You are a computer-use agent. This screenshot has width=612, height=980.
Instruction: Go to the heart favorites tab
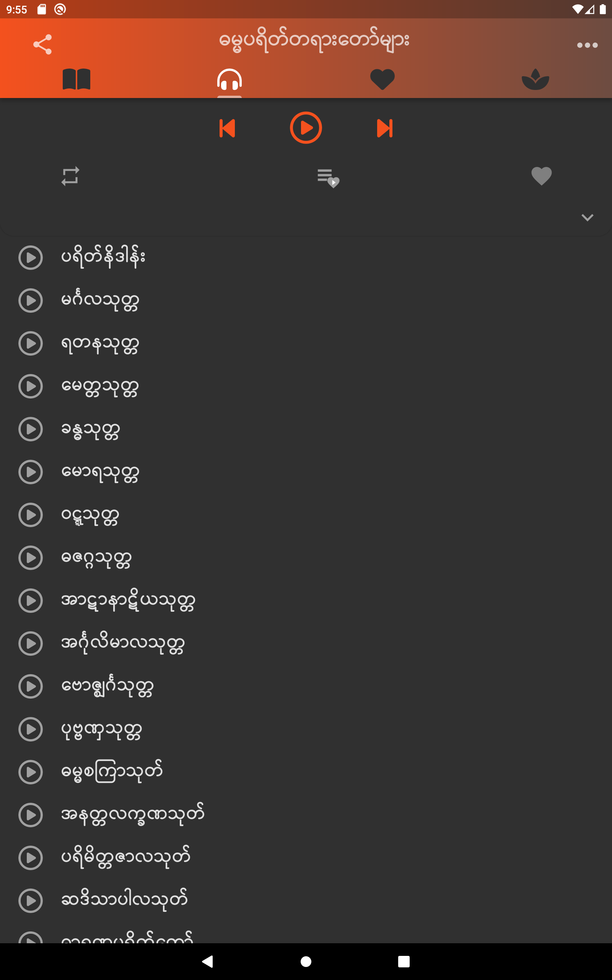point(382,79)
